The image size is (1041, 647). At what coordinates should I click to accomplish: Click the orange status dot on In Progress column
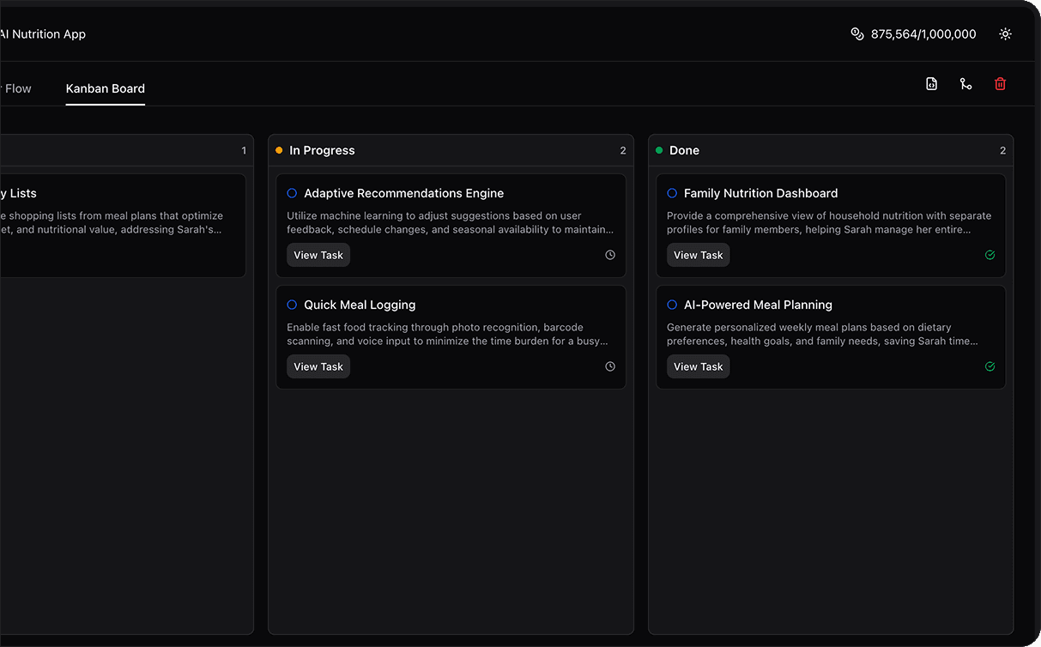279,149
